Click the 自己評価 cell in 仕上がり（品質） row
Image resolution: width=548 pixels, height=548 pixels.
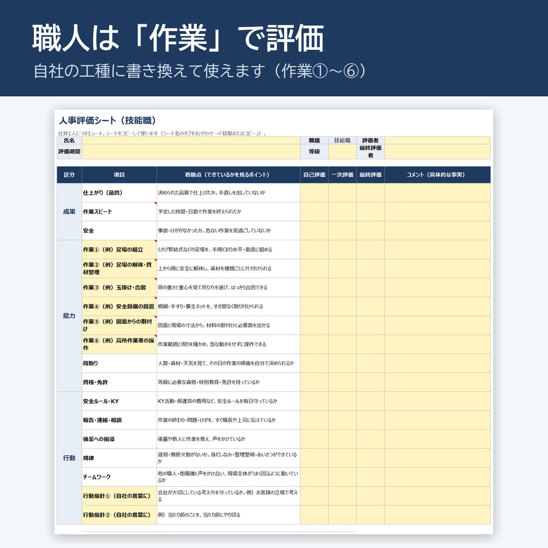pos(314,193)
